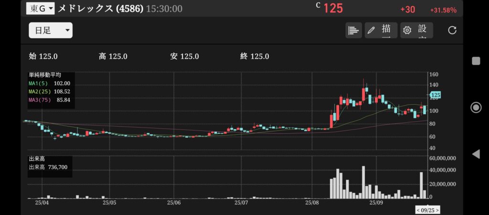Image resolution: width=489 pixels, height=215 pixels.
Task: Click the 125 price tag on axis
Action: (x=435, y=95)
